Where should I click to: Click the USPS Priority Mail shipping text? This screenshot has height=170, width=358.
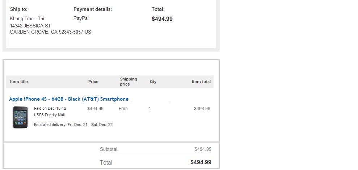(49, 115)
